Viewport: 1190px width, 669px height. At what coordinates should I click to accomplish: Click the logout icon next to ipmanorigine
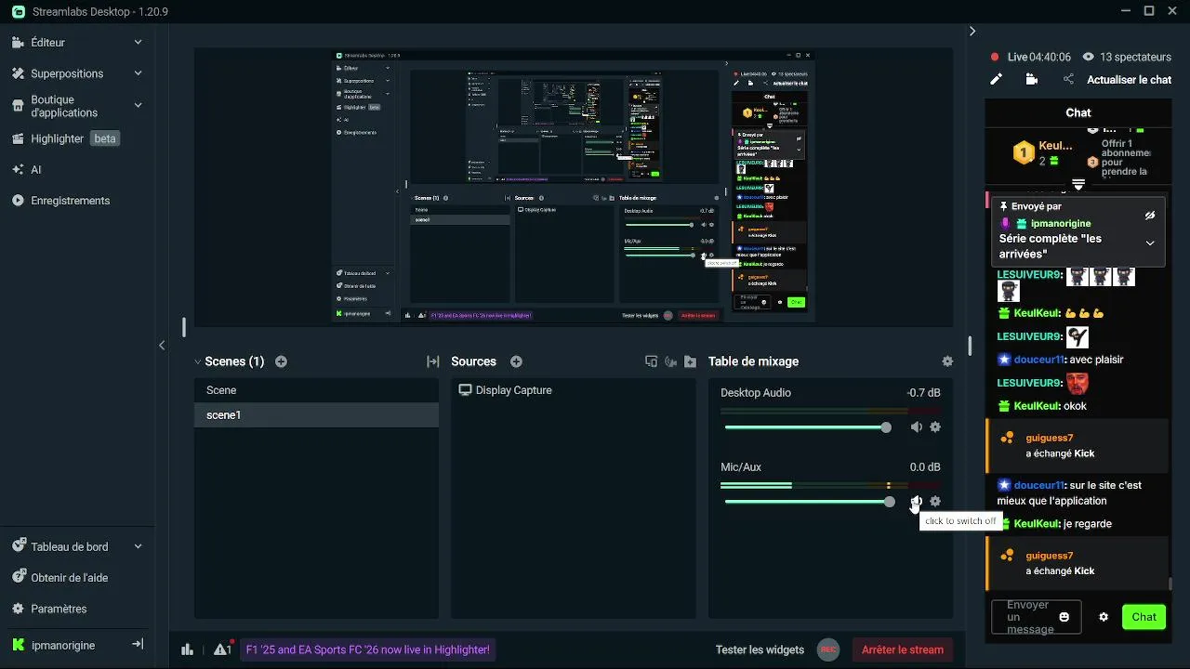coord(137,645)
